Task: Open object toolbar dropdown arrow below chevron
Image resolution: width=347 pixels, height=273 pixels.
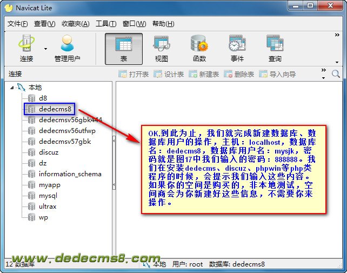Action: point(324,78)
